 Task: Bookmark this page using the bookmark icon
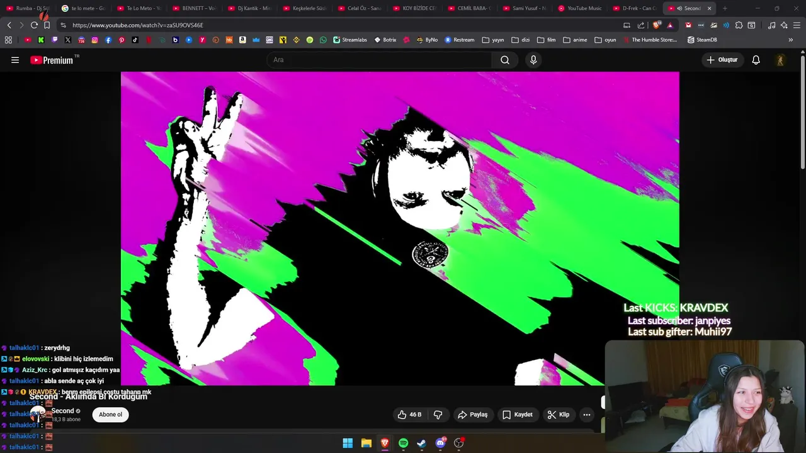[47, 25]
